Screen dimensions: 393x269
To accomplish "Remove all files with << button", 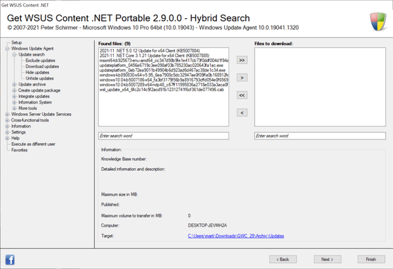I will point(241,95).
